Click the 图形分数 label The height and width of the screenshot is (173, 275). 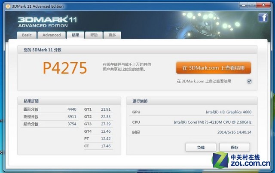click(x=31, y=109)
